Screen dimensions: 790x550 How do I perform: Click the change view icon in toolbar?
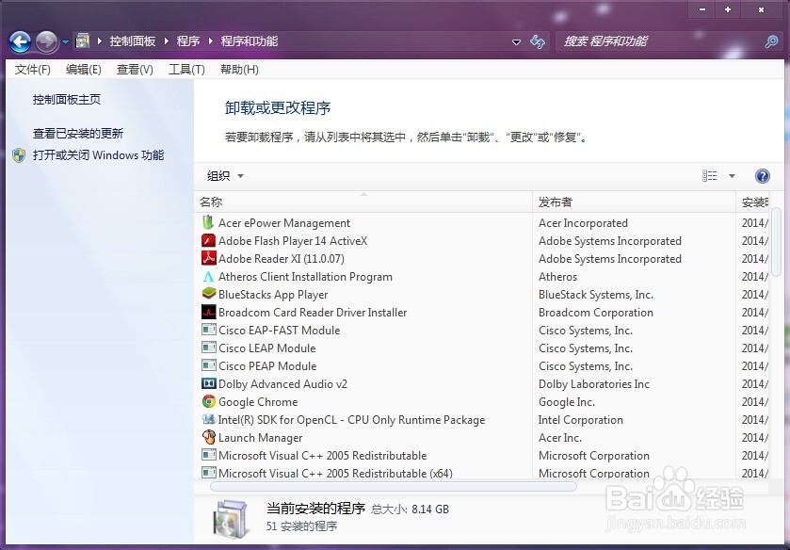(x=709, y=175)
